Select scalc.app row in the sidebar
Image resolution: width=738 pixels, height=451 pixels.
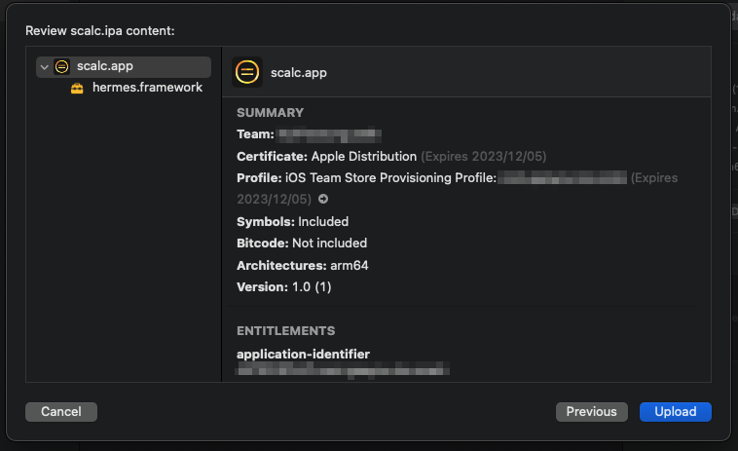point(124,67)
